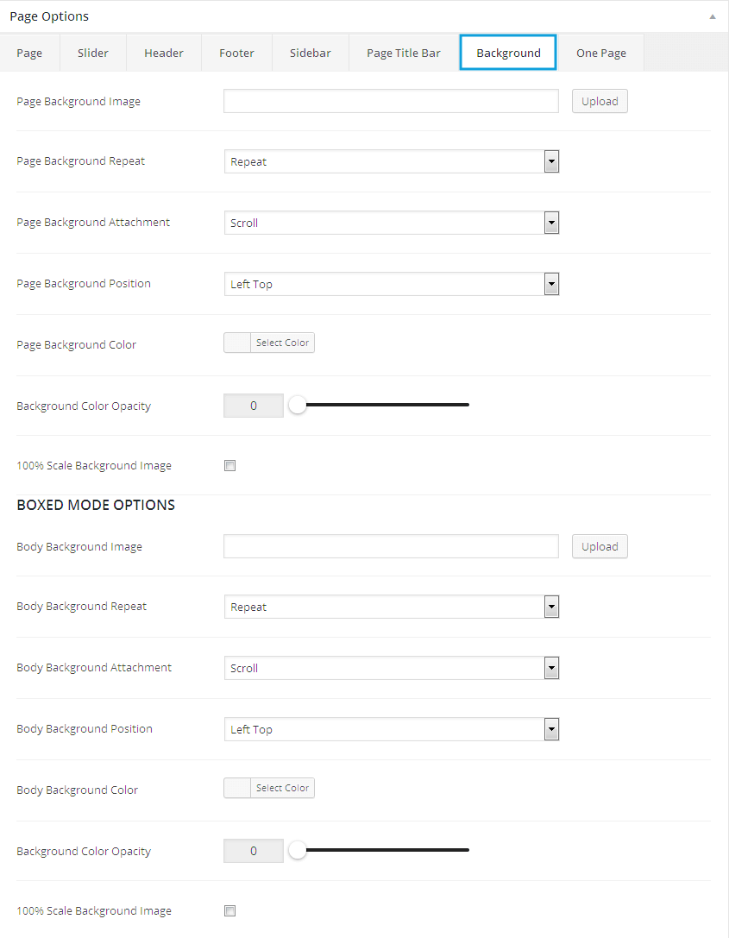Open the Page Title Bar tab
Viewport: 729px width, 938px height.
click(404, 53)
